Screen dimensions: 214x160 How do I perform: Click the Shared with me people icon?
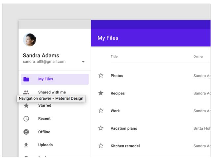tap(26, 93)
